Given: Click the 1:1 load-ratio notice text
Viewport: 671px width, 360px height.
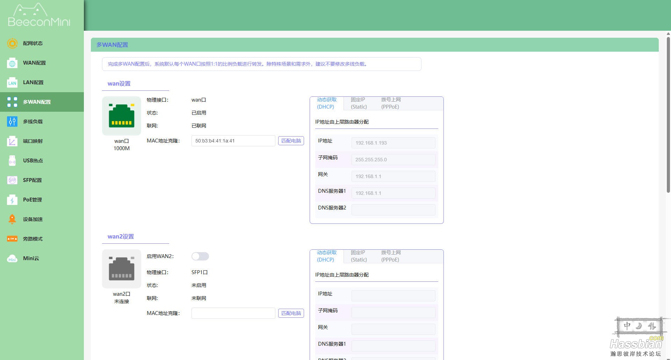Looking at the screenshot, I should click(x=238, y=64).
